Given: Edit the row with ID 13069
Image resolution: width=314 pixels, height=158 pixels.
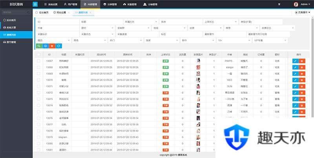Looking at the screenshot, I should coord(296,74).
